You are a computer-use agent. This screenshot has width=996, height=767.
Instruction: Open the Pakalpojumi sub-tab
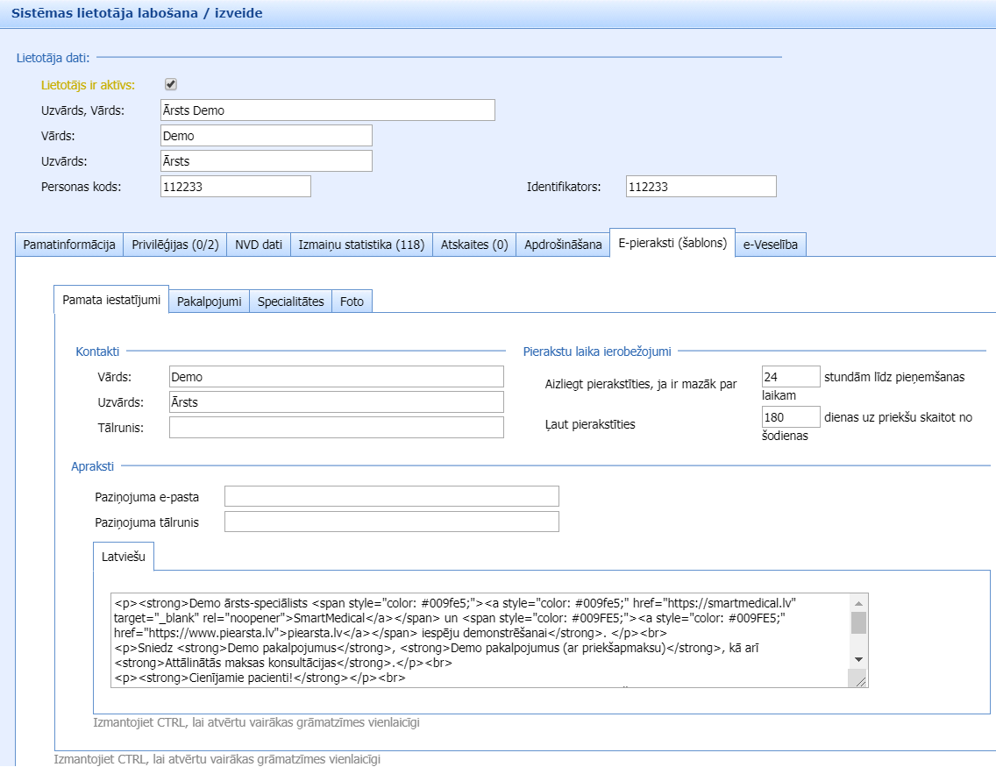(209, 302)
